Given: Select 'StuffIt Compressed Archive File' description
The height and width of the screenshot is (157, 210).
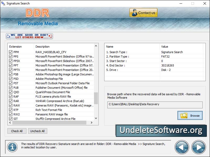Looking at the screenshot, I should click(x=55, y=119).
